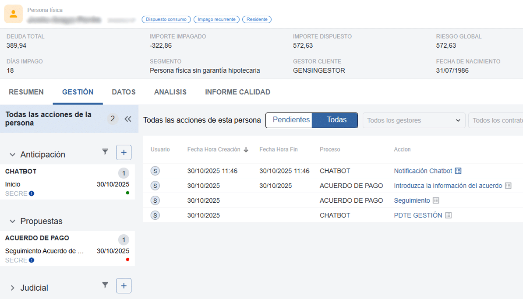
Task: Open detail icon next to Seguimiento
Action: [436, 201]
